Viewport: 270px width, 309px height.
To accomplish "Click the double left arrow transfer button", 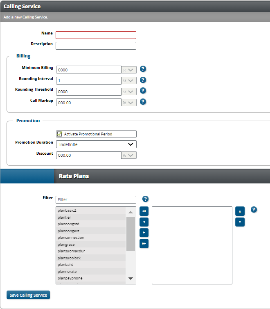I will (144, 211).
